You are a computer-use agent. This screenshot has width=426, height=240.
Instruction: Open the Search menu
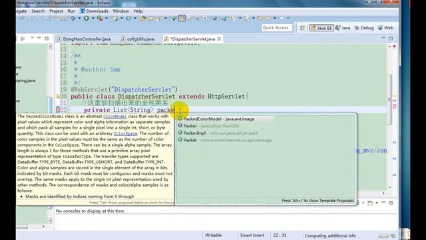click(x=38, y=11)
